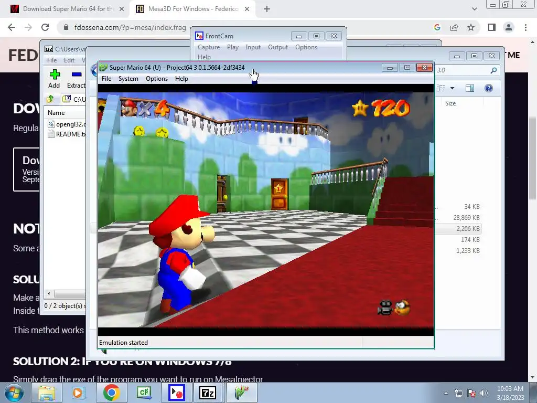This screenshot has height=403, width=537.
Task: Reload the page in Chrome
Action: point(45,27)
